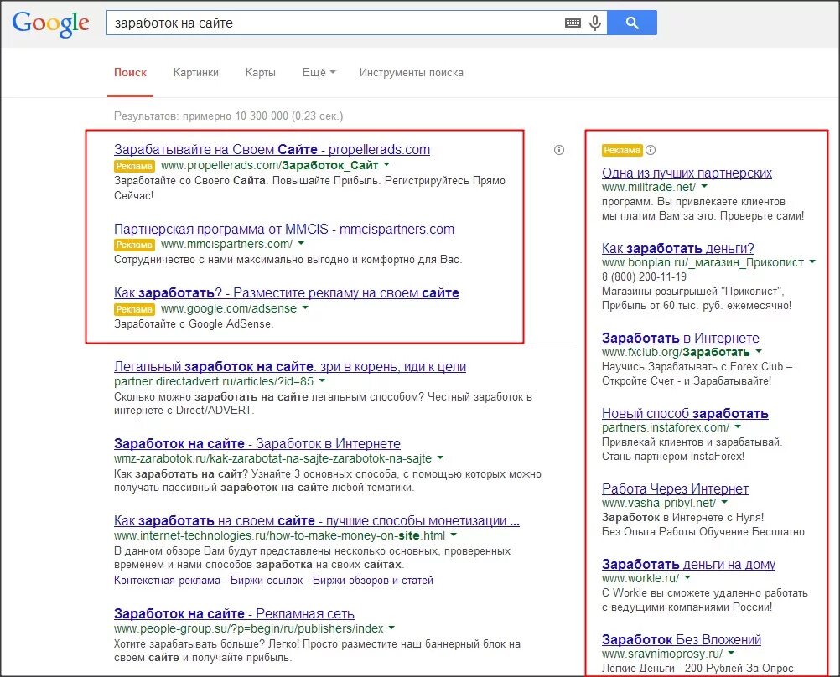Click the Google logo
This screenshot has height=677, width=840.
[50, 23]
